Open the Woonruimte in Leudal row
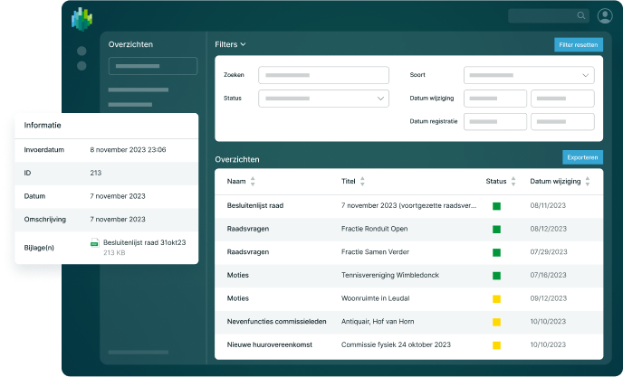This screenshot has width=623, height=377. (409, 299)
